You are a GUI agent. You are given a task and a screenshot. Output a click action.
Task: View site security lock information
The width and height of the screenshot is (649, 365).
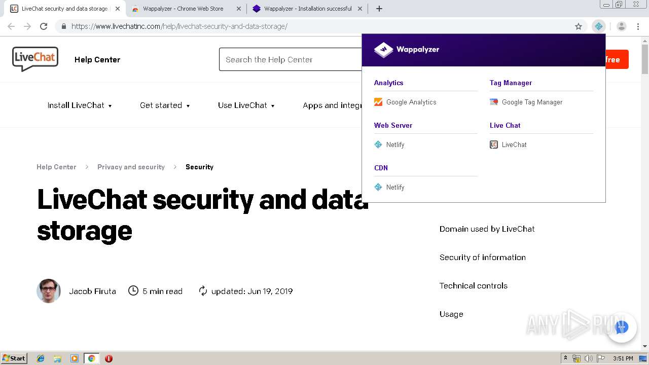[63, 26]
